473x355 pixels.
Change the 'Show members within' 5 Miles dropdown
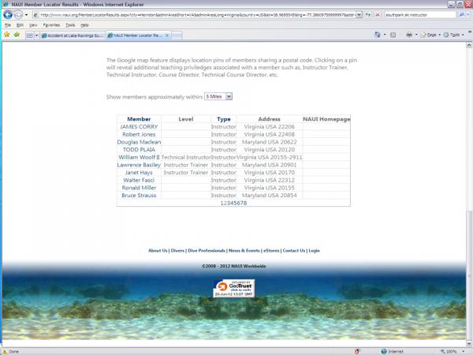218,96
